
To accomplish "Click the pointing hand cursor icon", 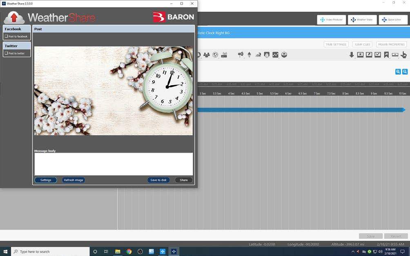I will point(403,55).
